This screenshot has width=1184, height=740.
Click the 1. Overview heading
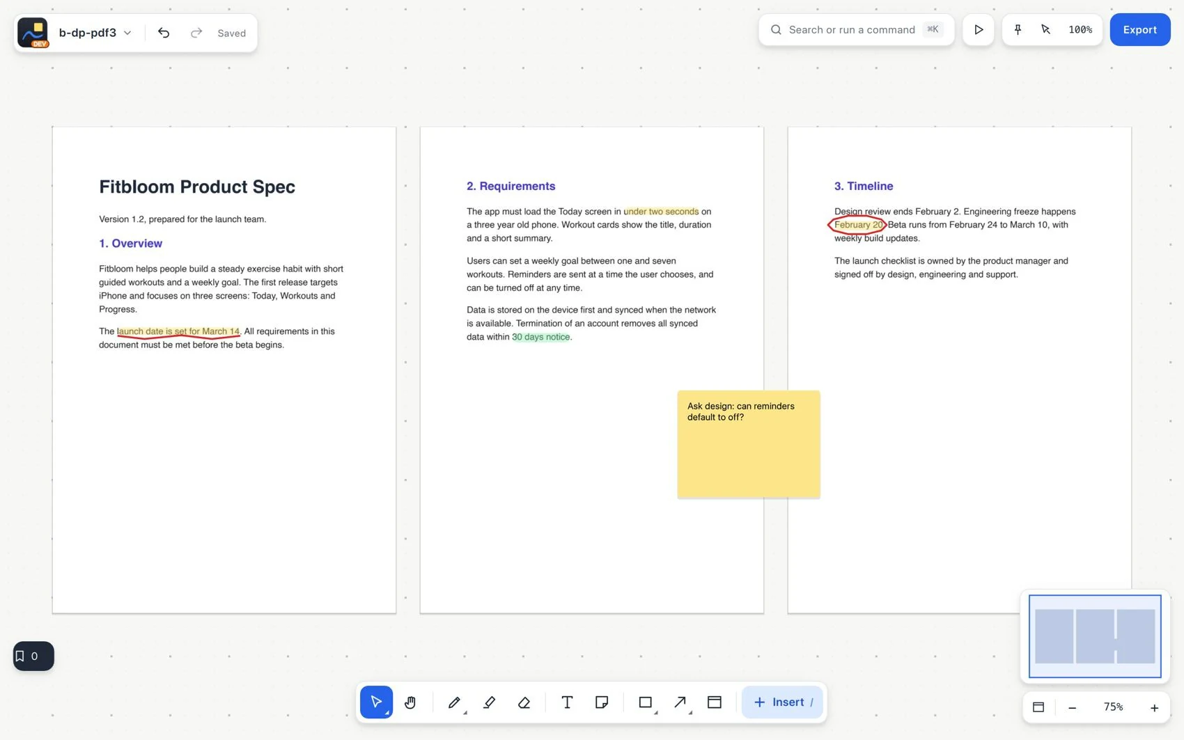[x=130, y=243]
